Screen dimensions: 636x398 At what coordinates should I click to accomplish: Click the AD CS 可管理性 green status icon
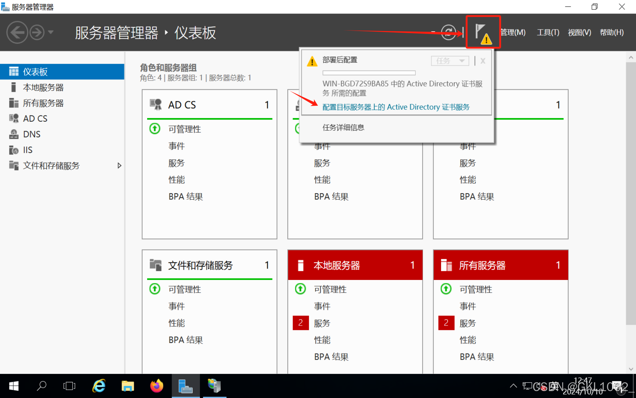coord(155,129)
